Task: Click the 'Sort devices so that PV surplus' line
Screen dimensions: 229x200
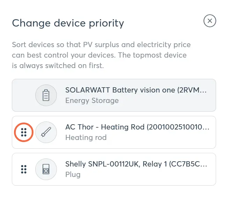Action: click(101, 45)
